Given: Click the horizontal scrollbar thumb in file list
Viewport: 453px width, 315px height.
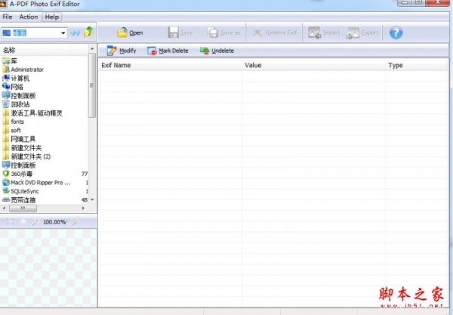Looking at the screenshot, I should click(23, 208).
